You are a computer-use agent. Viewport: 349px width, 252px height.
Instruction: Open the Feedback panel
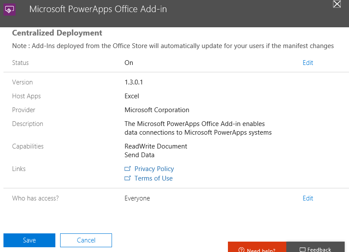pos(317,249)
